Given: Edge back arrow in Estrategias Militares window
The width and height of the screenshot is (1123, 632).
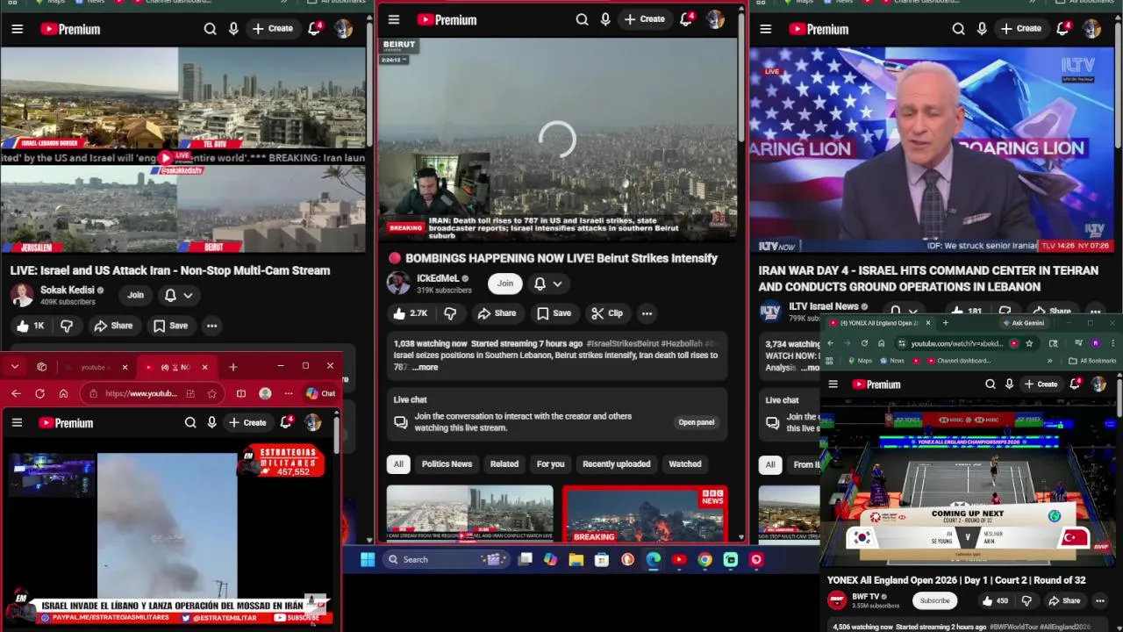Looking at the screenshot, I should click(16, 393).
